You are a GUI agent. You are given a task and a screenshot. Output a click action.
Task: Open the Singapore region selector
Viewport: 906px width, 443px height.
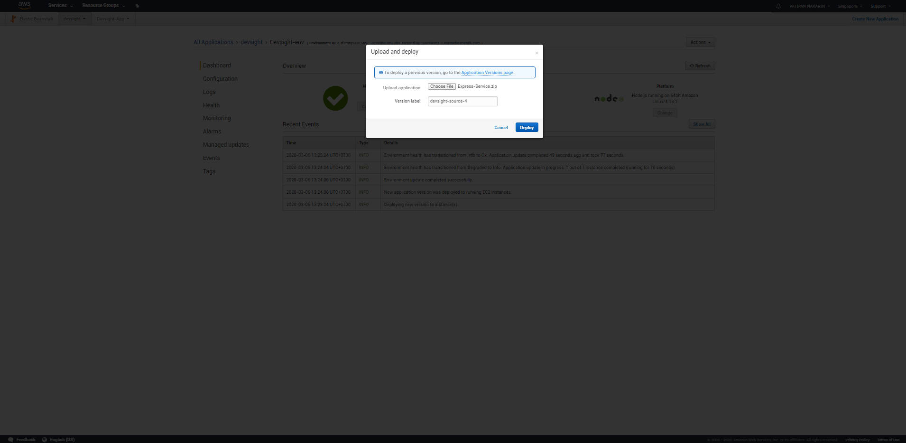850,6
